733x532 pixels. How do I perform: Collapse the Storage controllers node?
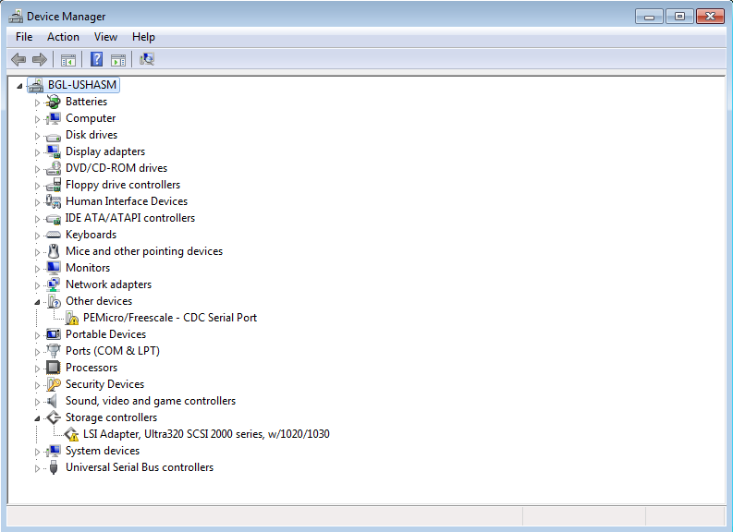coord(38,417)
